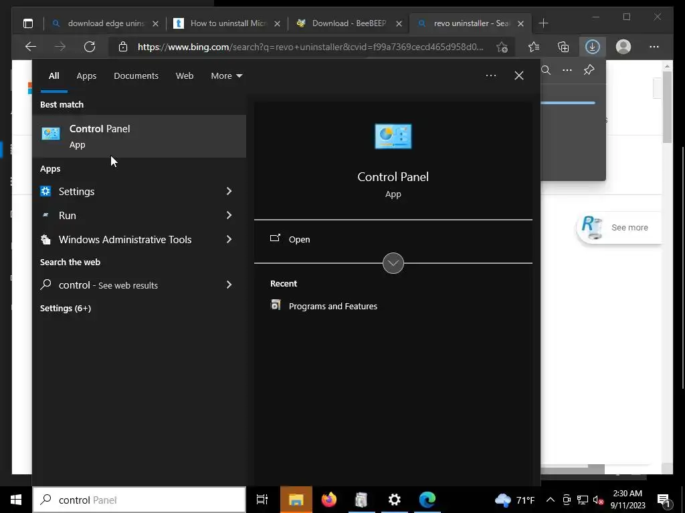The width and height of the screenshot is (685, 513).
Task: Open the More filter dropdown
Action: pos(226,75)
